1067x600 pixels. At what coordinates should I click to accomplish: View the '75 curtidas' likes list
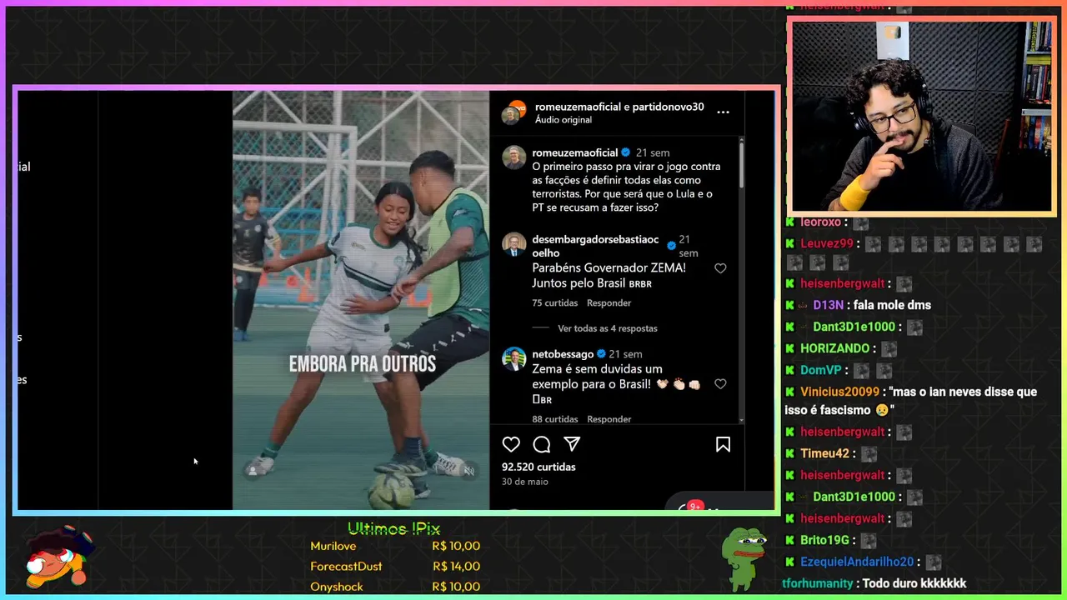pos(555,303)
